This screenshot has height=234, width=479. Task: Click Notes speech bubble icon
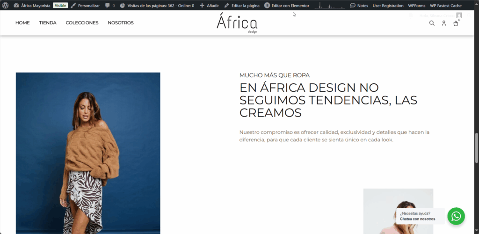tap(353, 6)
